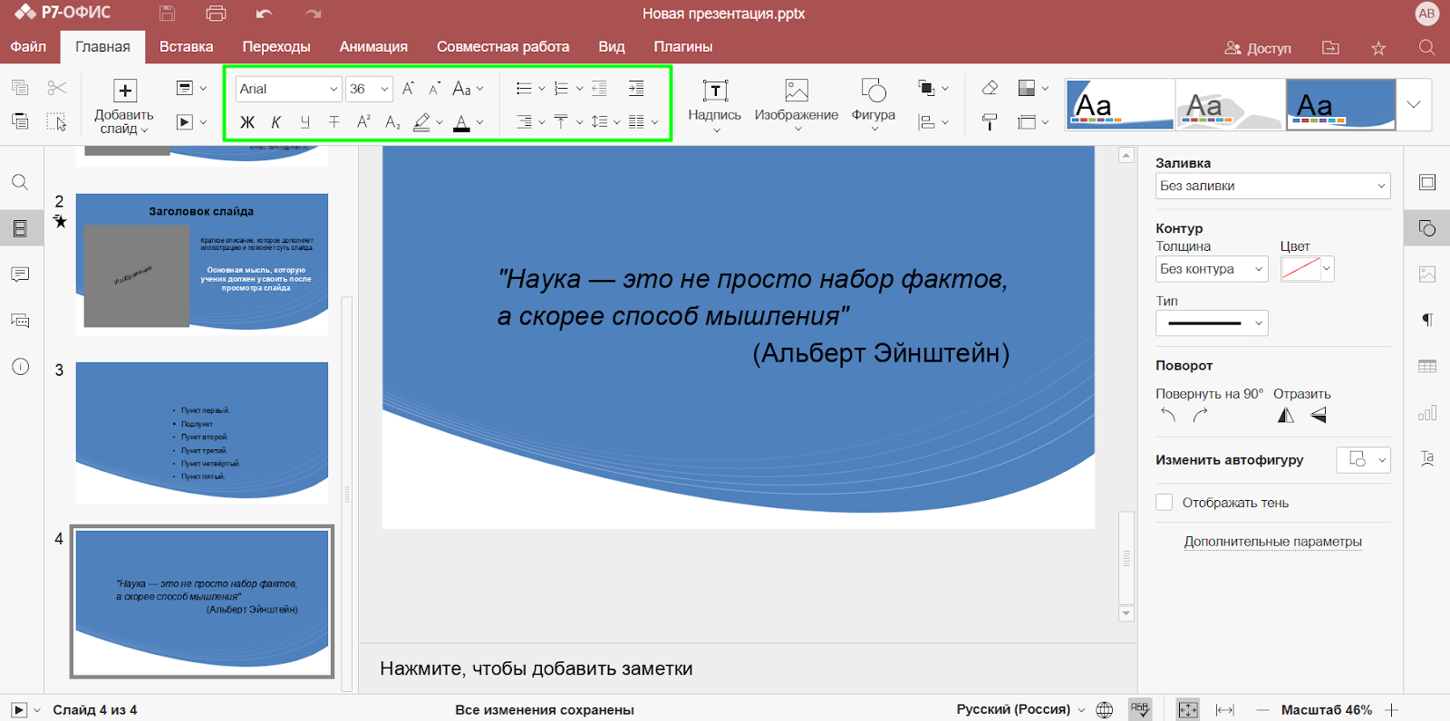Screen dimensions: 1450x721
Task: Open the font size 36 dropdown
Action: pos(384,89)
